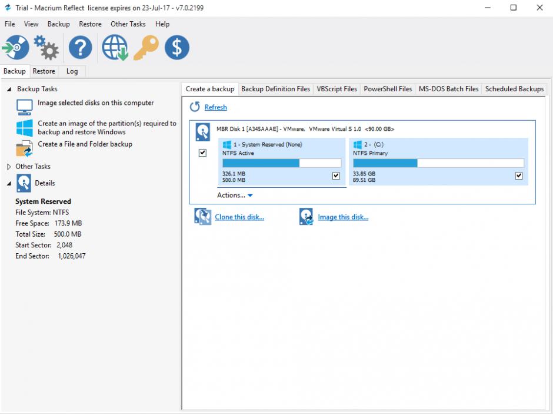Click the globe check for updates icon
The image size is (553, 414).
tap(115, 47)
